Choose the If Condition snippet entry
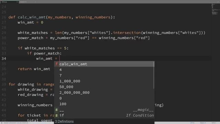The height and width of the screenshot is (124, 220). 104,115
